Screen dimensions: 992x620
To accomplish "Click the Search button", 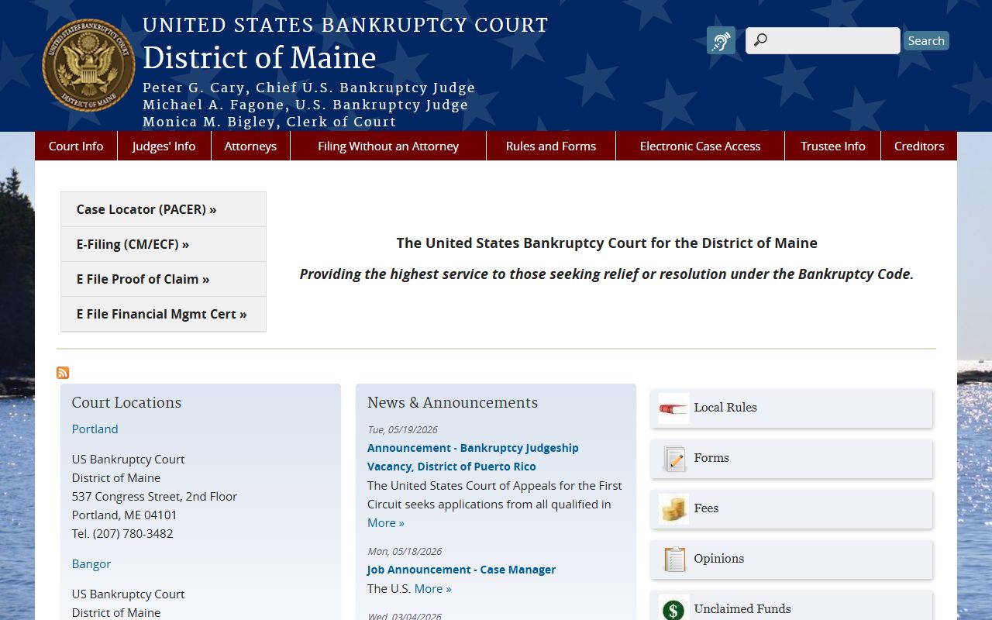I will (926, 41).
